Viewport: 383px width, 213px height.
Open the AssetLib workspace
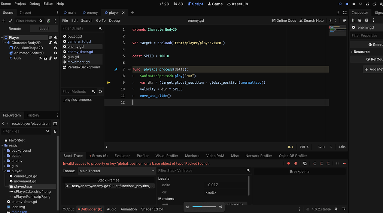point(237,4)
